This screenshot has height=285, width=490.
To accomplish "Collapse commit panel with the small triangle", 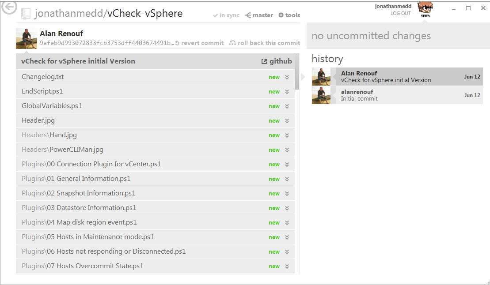I will tap(303, 76).
